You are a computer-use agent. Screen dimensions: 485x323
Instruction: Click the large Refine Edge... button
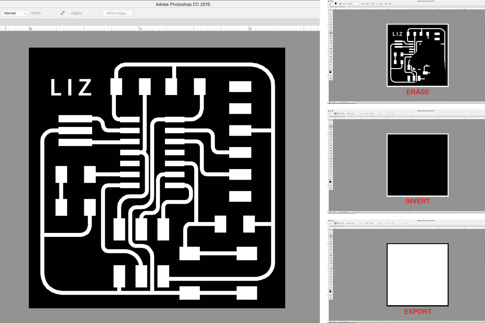coord(117,13)
